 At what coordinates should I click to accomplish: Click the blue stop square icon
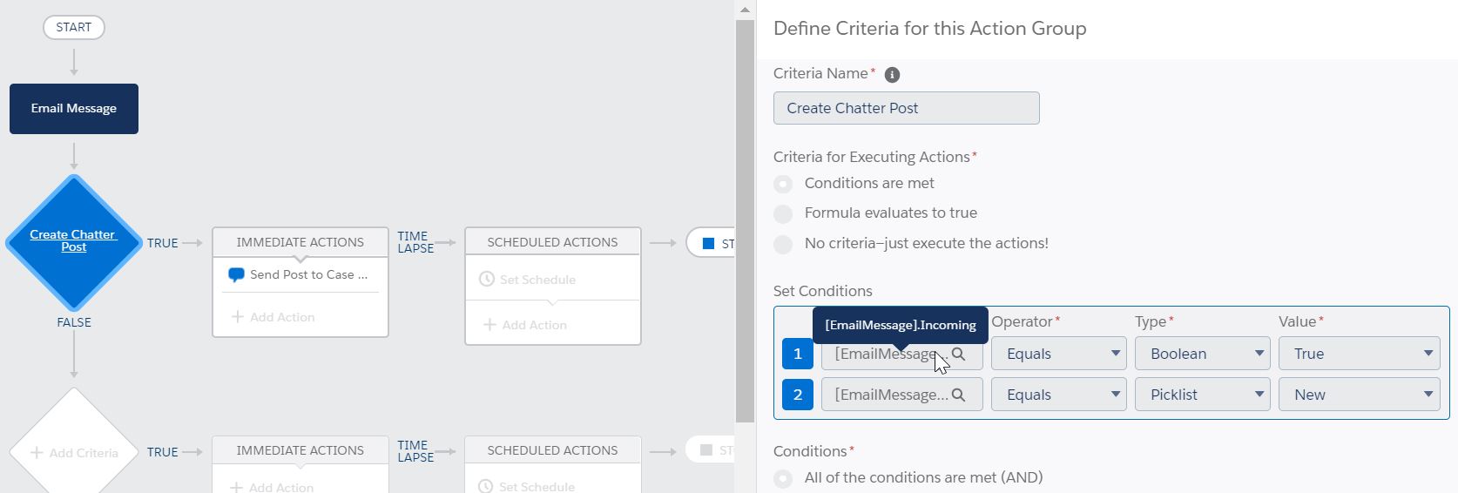[x=709, y=243]
